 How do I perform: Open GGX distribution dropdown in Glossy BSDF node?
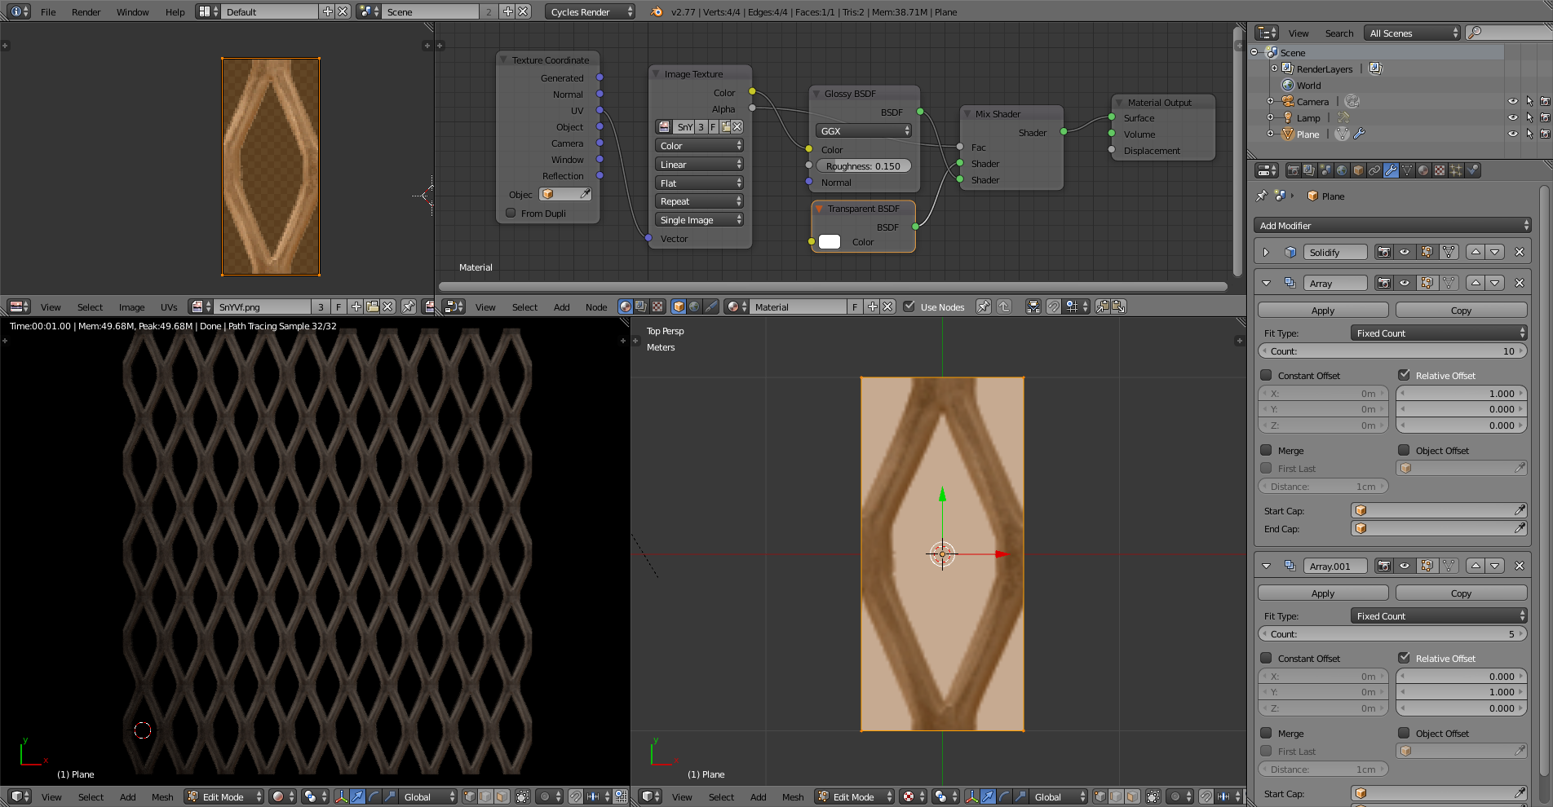[x=864, y=130]
